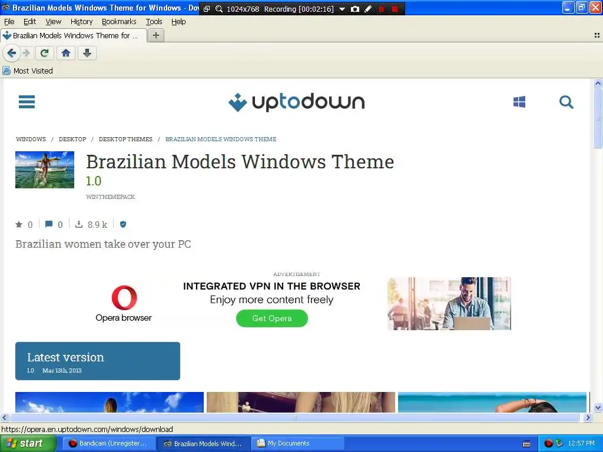Click the Bandicam screenshot camera icon
The image size is (603, 452).
coord(355,9)
